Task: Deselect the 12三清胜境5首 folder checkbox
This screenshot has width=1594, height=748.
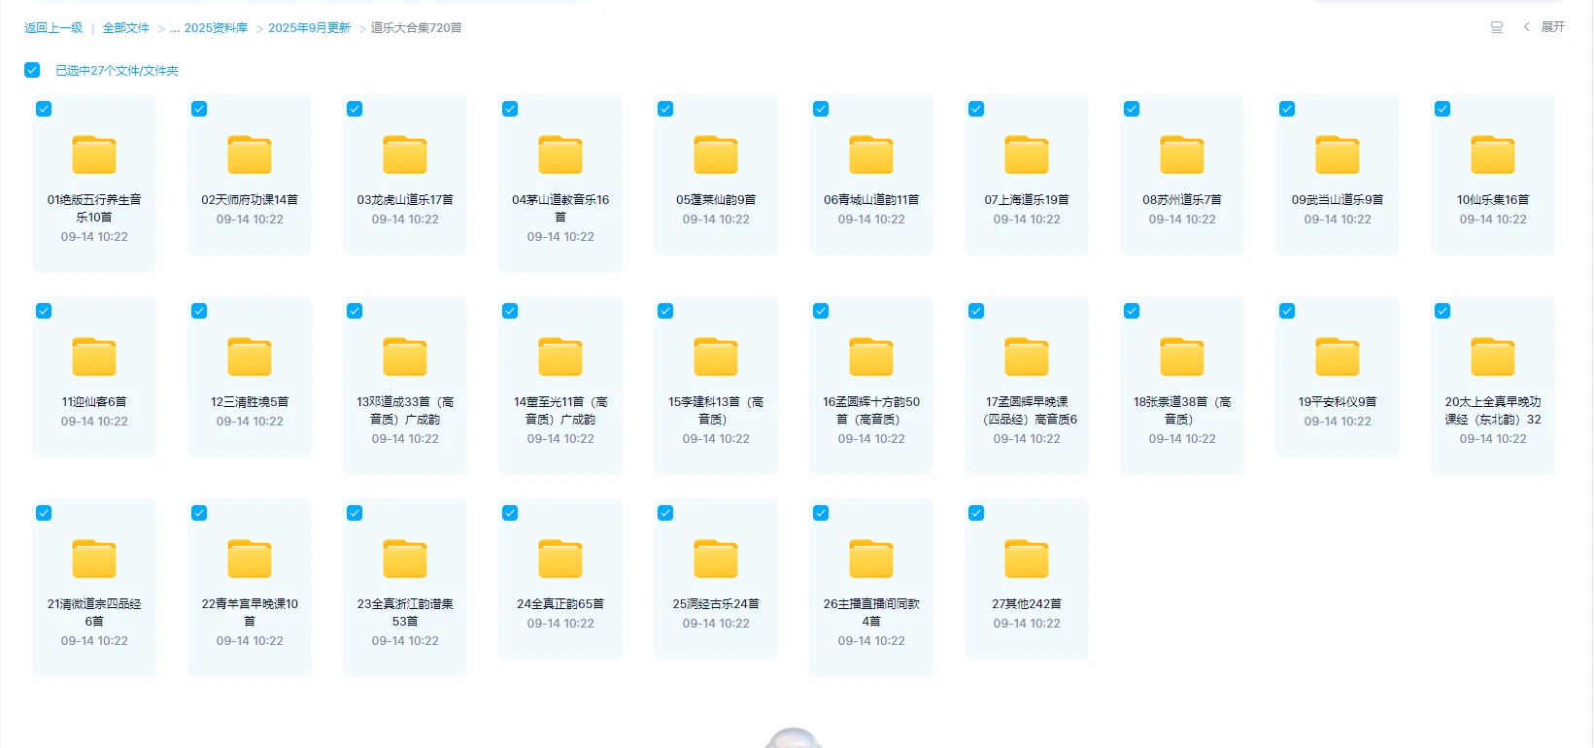Action: click(x=199, y=311)
